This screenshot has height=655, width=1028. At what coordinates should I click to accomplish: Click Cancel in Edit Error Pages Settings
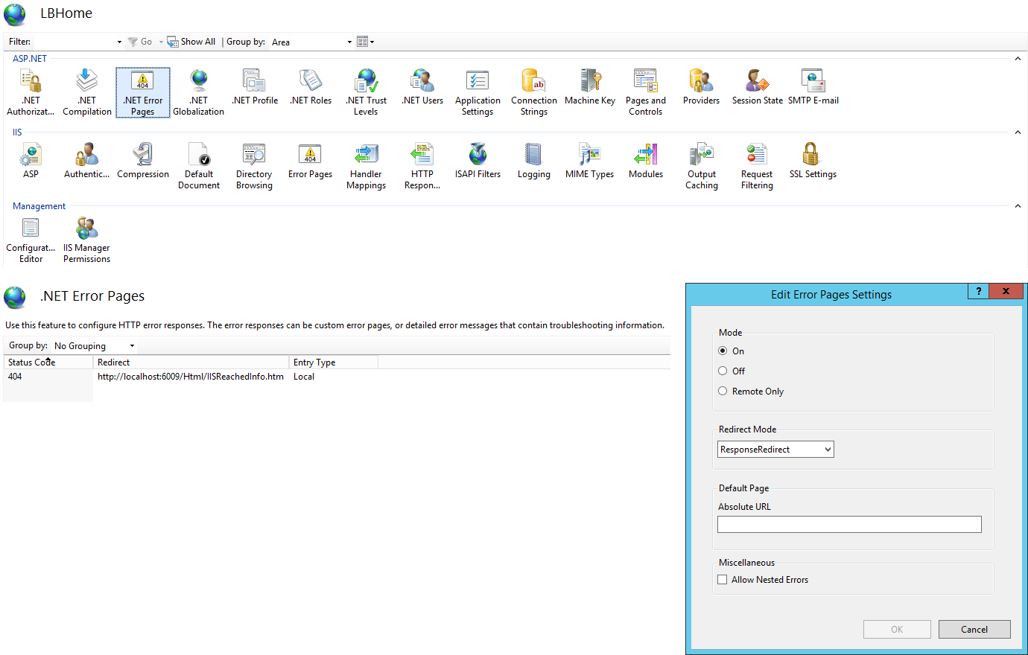click(x=974, y=629)
